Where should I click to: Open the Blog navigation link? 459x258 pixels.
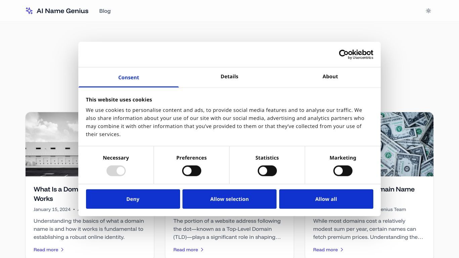point(105,11)
